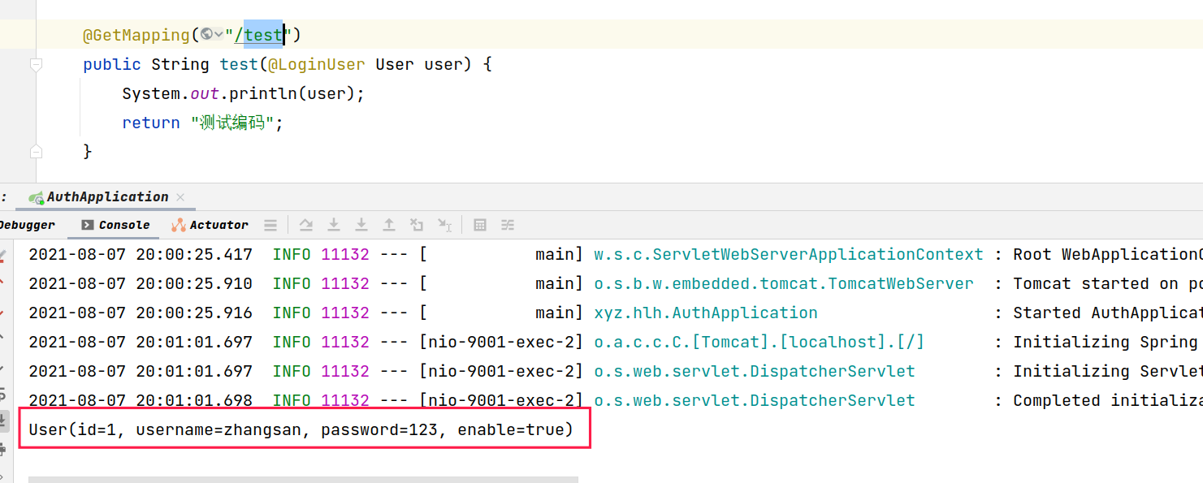Click the Drop Frame icon
The height and width of the screenshot is (483, 1203).
coord(417,225)
